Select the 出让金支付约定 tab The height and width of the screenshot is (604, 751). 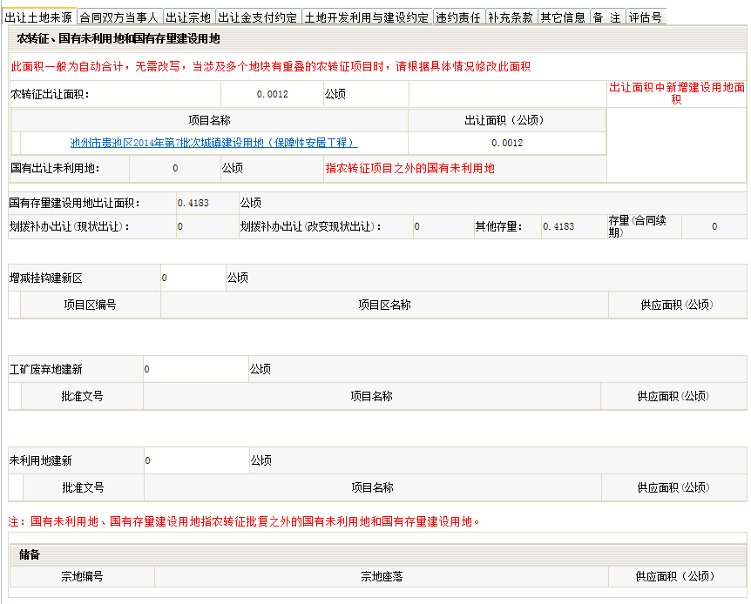click(x=258, y=17)
